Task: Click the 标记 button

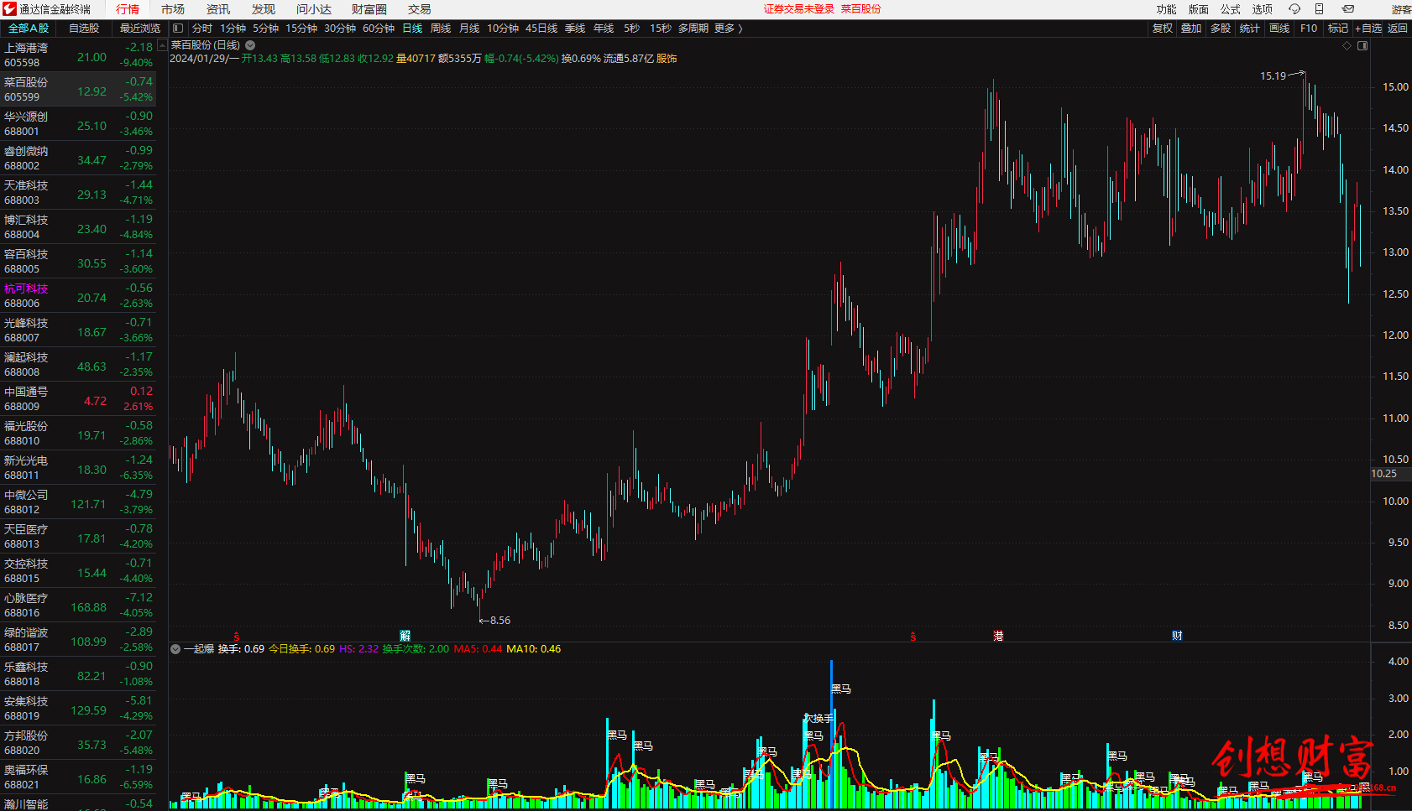Action: tap(1338, 29)
